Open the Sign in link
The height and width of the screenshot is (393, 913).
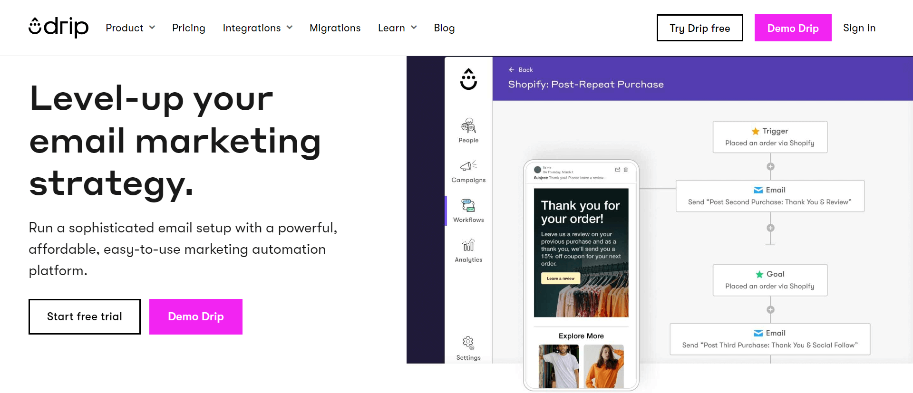pos(859,28)
